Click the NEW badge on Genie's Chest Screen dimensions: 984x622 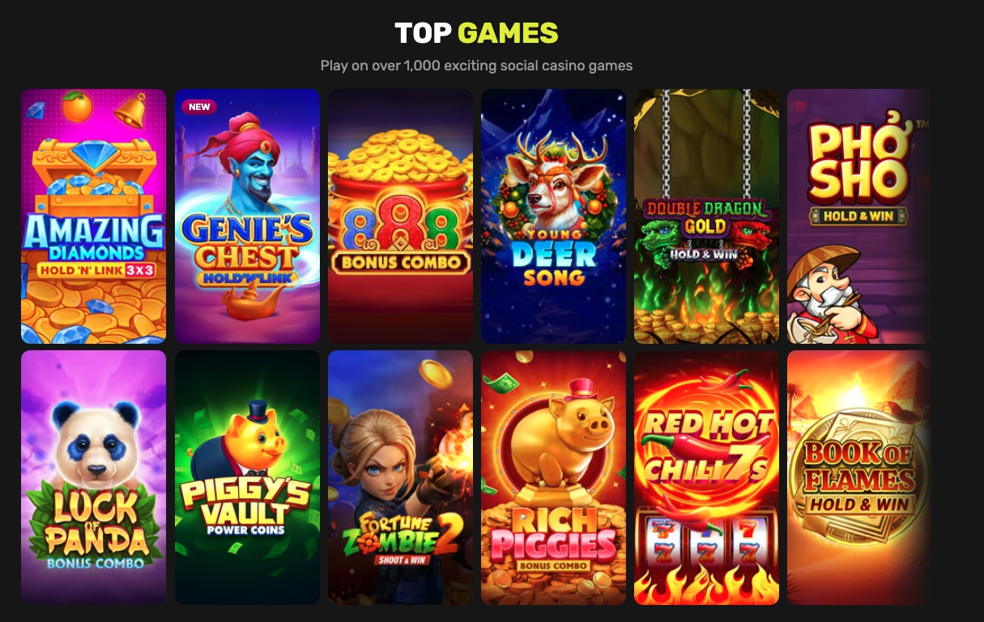(199, 107)
